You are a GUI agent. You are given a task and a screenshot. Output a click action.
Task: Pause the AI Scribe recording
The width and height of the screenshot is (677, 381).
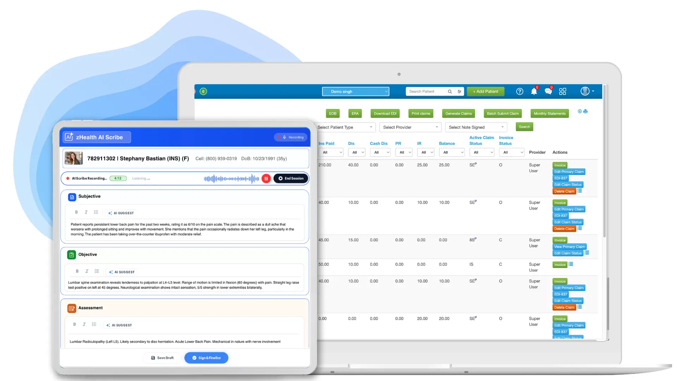click(266, 179)
